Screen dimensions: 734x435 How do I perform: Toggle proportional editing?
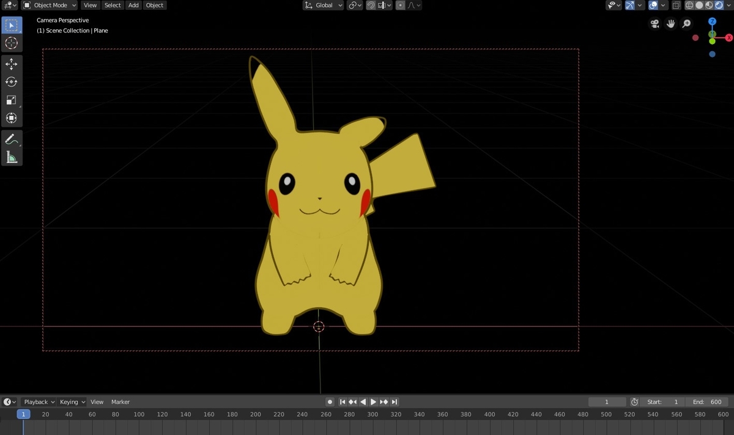[x=400, y=5]
